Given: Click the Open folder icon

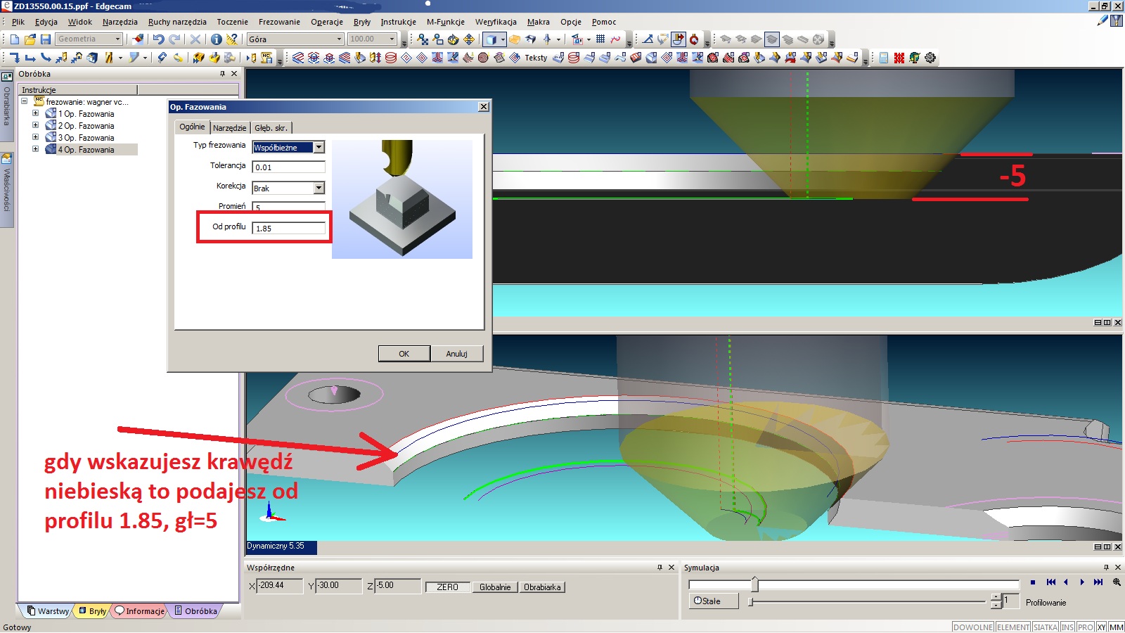Looking at the screenshot, I should pyautogui.click(x=30, y=39).
